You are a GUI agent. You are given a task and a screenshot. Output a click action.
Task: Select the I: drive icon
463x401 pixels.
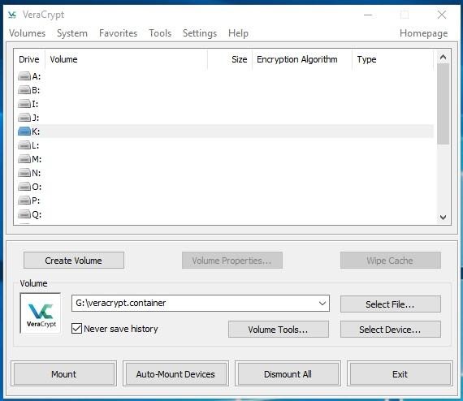pyautogui.click(x=24, y=104)
